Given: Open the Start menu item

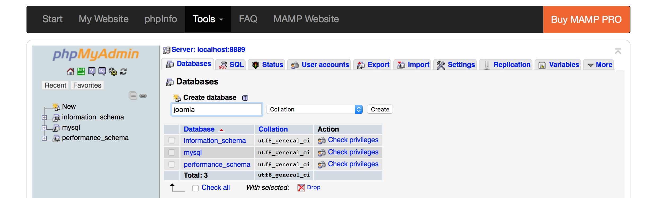Looking at the screenshot, I should pyautogui.click(x=52, y=19).
